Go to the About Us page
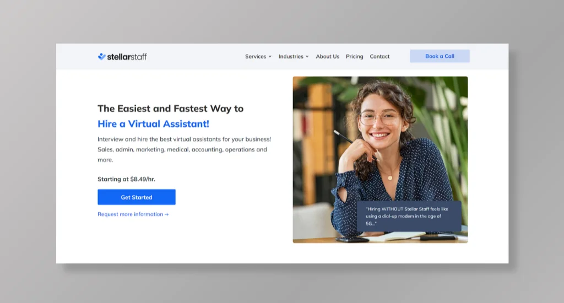 tap(328, 57)
